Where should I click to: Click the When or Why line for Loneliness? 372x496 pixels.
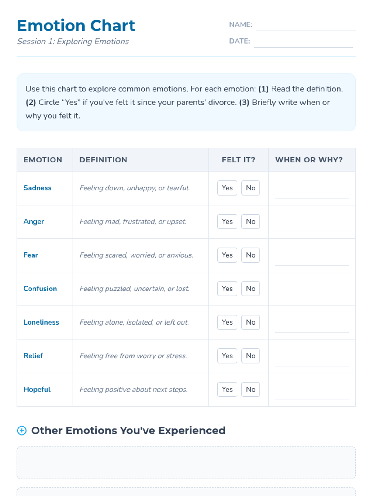(x=312, y=327)
